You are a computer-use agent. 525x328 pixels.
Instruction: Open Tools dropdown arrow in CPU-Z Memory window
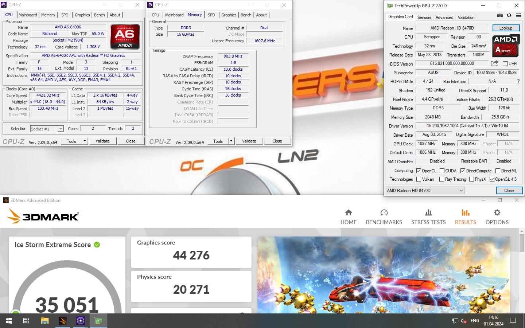click(231, 141)
